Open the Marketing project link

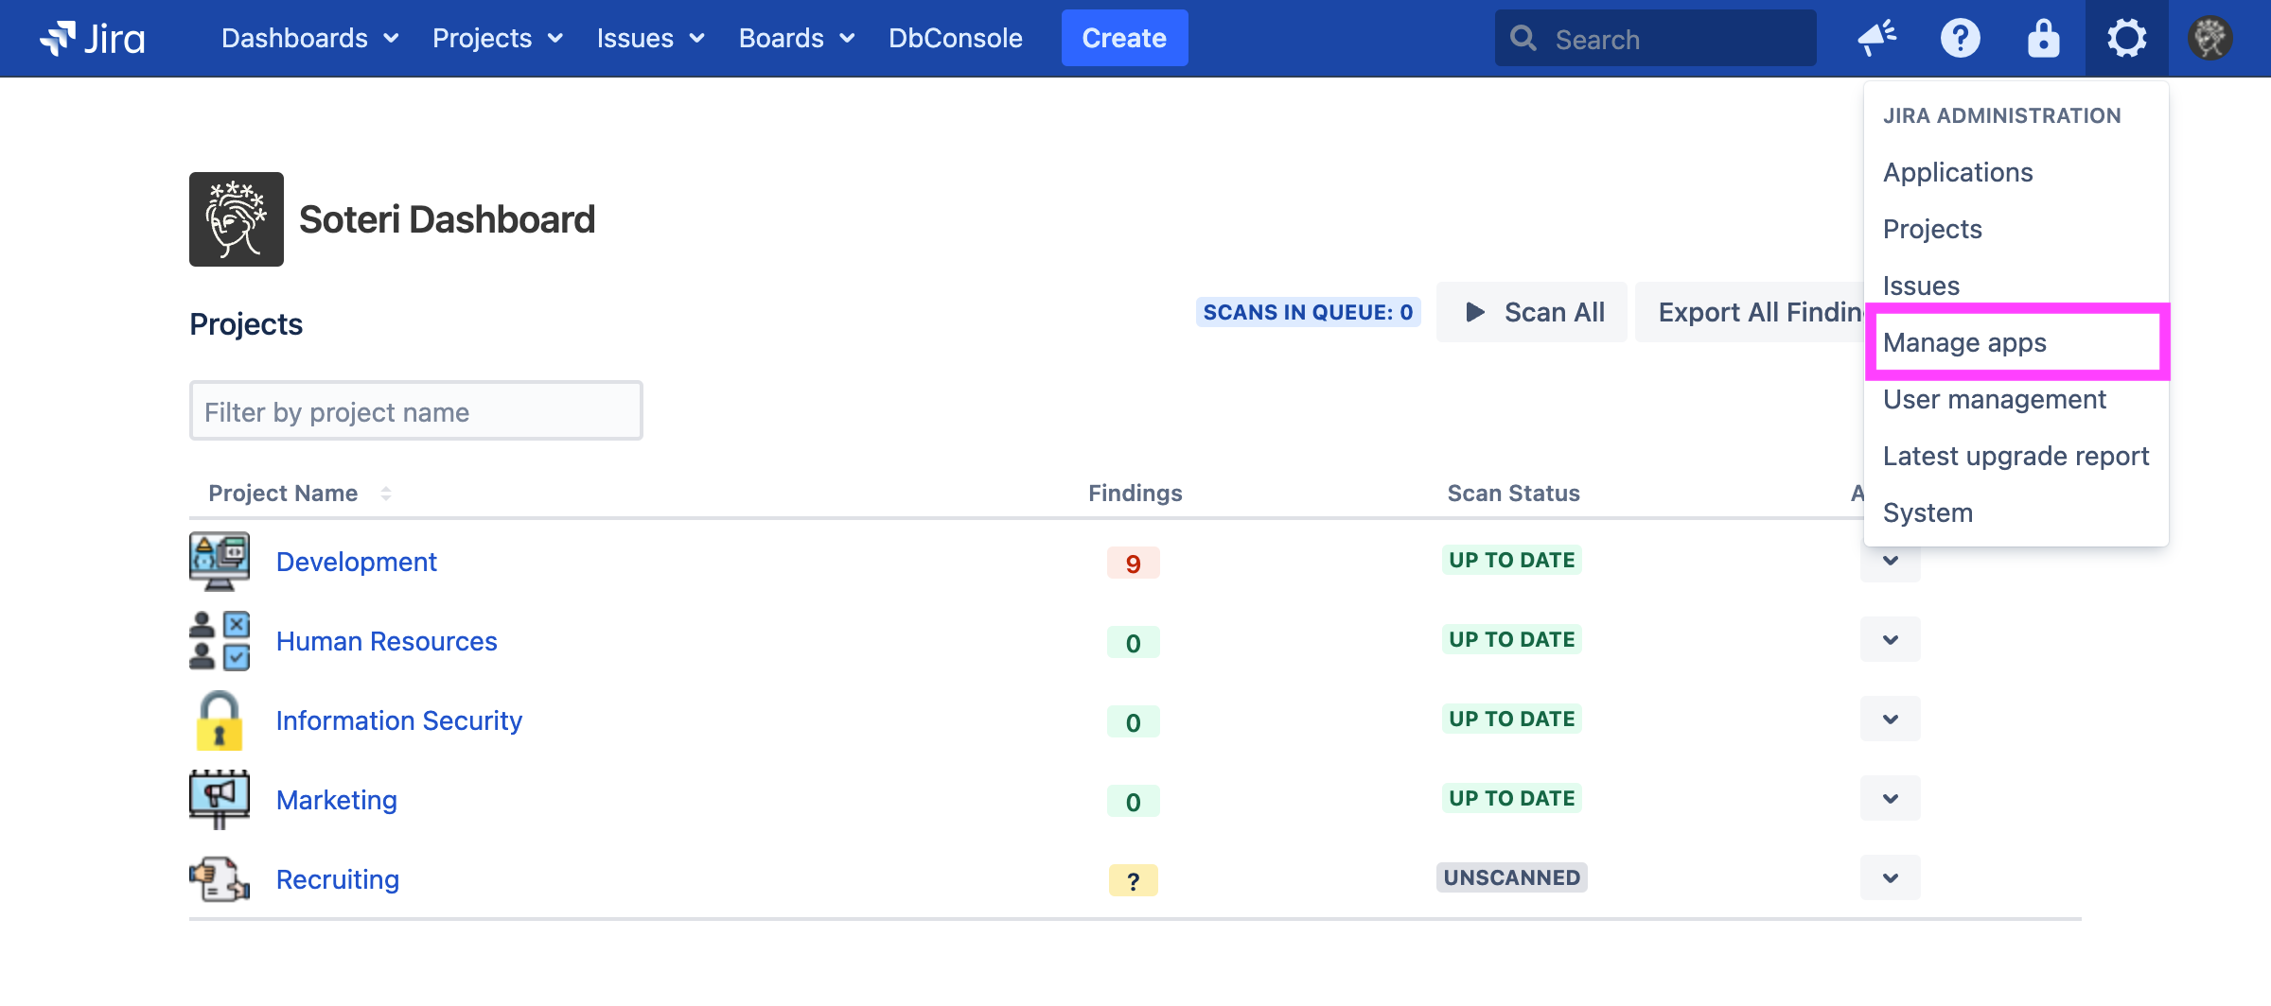[337, 800]
